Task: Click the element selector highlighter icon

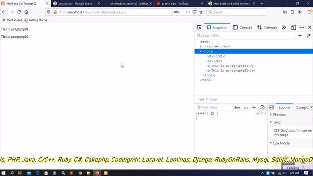Action: [212, 113]
